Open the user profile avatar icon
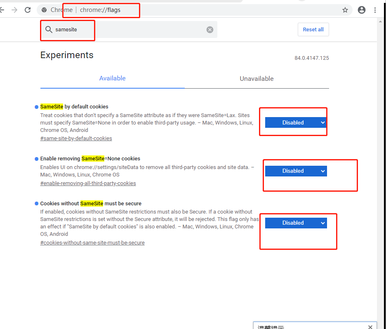Image resolution: width=386 pixels, height=329 pixels. click(x=361, y=10)
